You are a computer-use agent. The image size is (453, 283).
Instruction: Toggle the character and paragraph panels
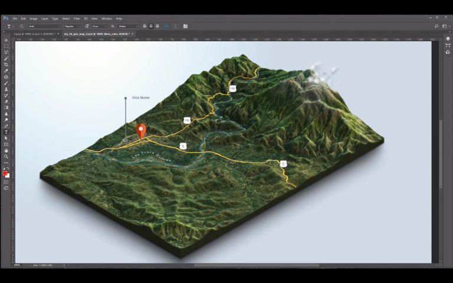pos(185,26)
